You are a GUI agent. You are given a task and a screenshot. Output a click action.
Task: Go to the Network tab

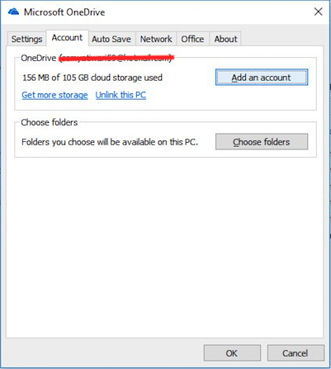pos(156,39)
